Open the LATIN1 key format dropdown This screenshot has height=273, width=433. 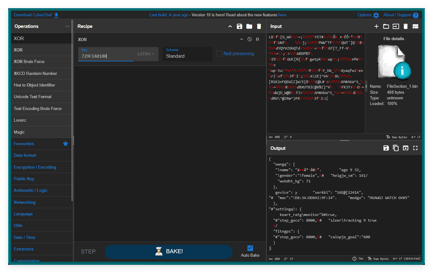146,54
